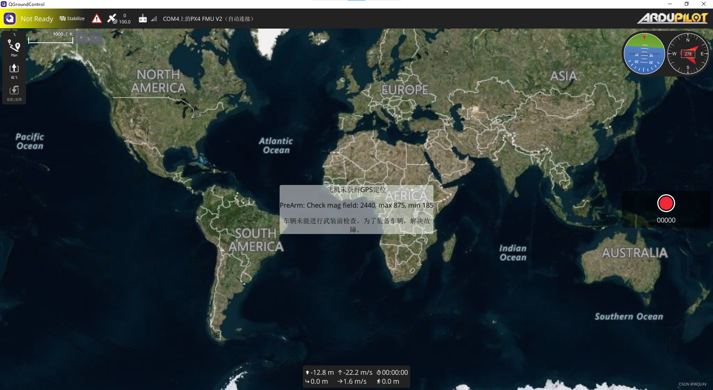
Task: Click the QGroundControl title bar icon
Action: click(4, 4)
